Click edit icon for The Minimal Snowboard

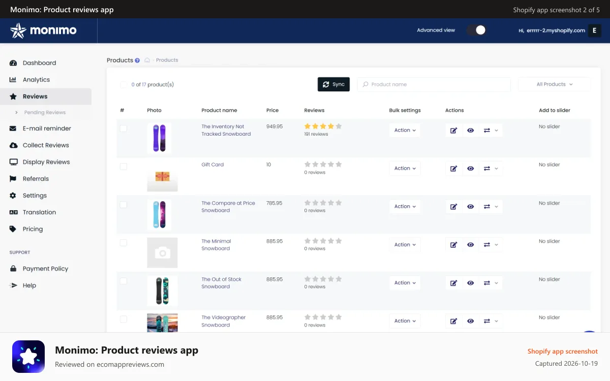tap(454, 245)
